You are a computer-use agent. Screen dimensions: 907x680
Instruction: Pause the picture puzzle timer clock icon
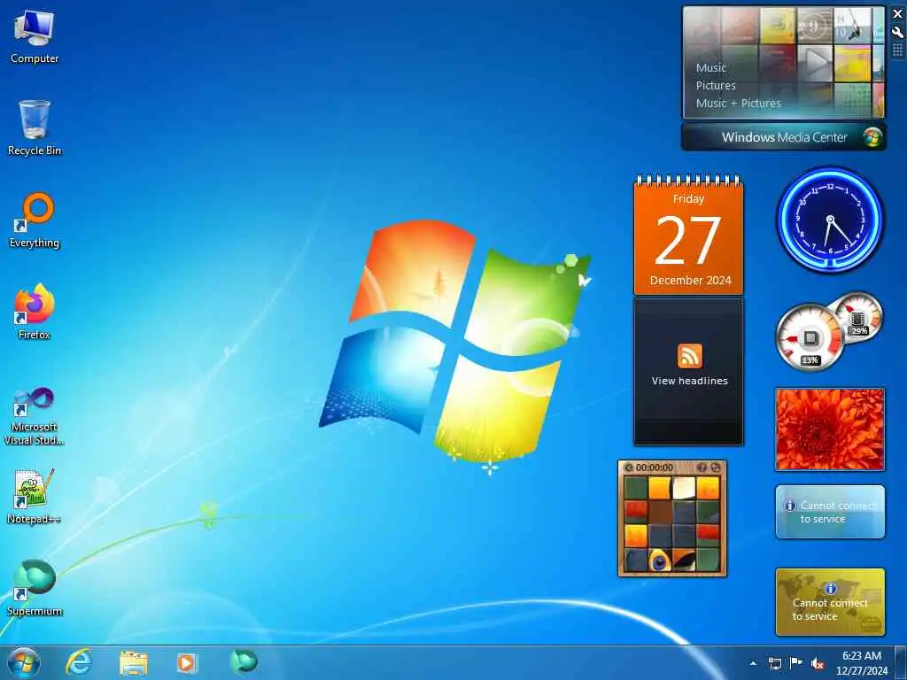[x=629, y=467]
